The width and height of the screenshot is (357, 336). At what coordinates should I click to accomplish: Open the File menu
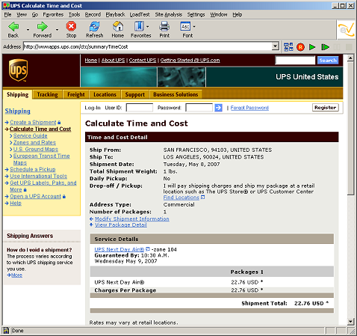[7, 15]
